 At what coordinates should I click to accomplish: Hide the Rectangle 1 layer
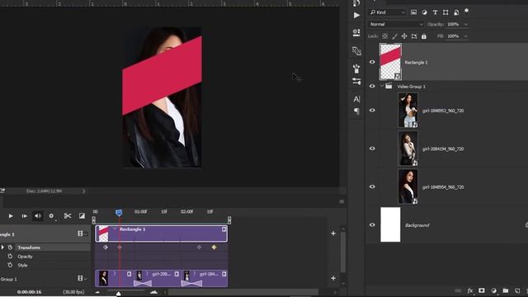[372, 62]
